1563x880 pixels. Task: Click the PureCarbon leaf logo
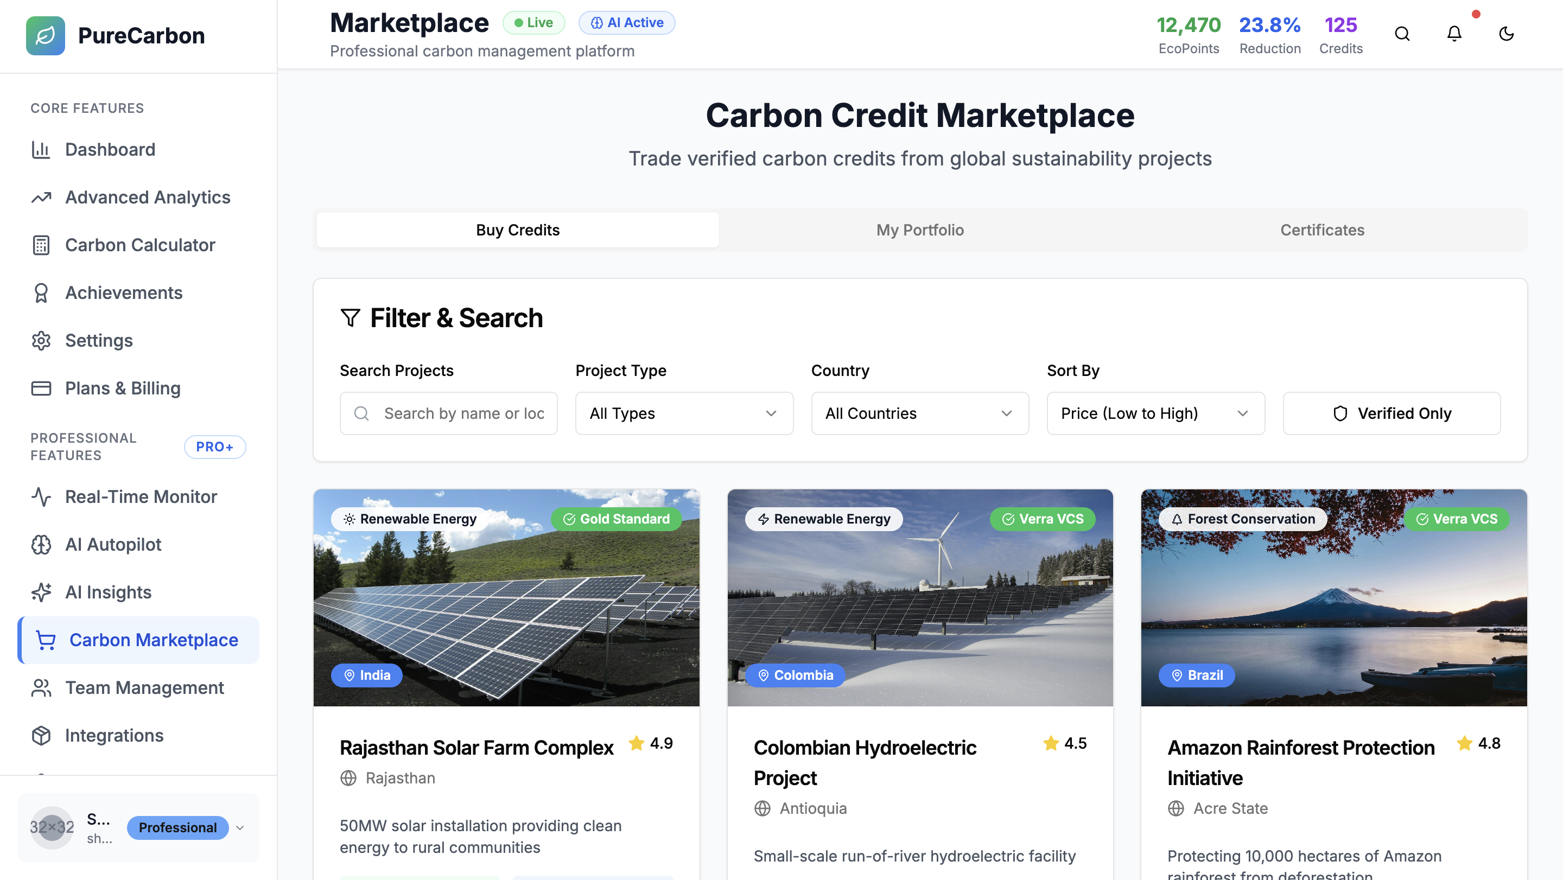point(46,36)
